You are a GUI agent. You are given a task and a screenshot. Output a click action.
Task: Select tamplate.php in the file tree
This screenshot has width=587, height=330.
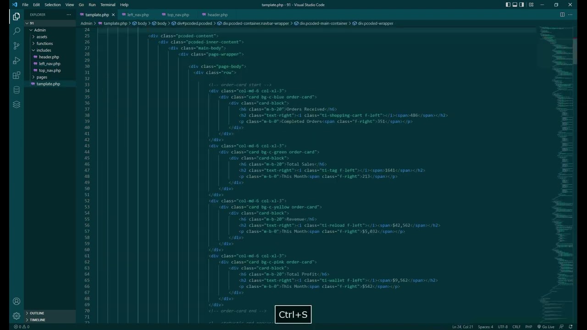point(48,84)
